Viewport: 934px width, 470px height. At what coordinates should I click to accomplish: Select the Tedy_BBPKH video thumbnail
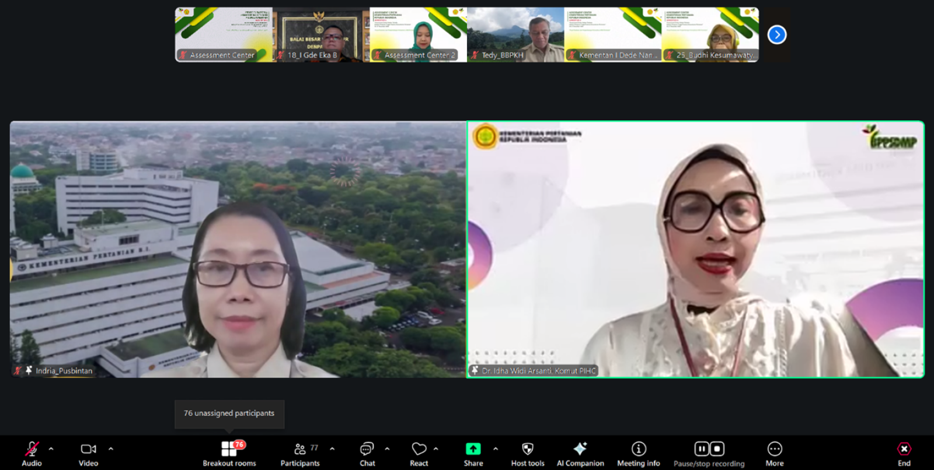pyautogui.click(x=515, y=34)
